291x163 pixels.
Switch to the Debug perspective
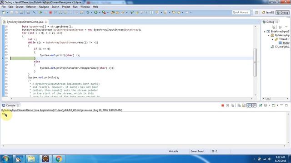(282, 13)
